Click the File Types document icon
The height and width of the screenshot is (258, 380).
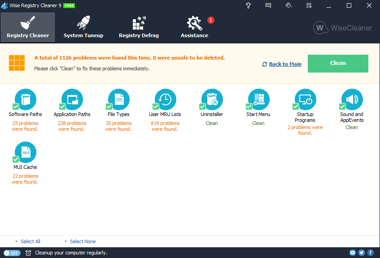tap(119, 99)
